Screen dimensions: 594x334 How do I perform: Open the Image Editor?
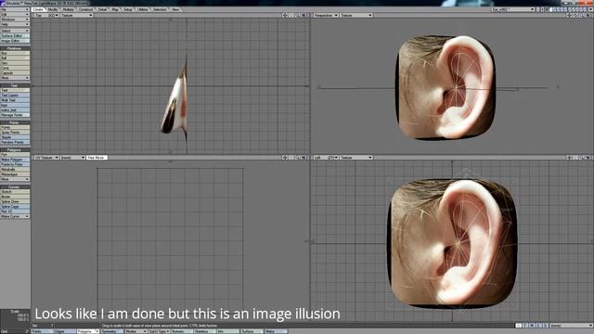tap(15, 41)
